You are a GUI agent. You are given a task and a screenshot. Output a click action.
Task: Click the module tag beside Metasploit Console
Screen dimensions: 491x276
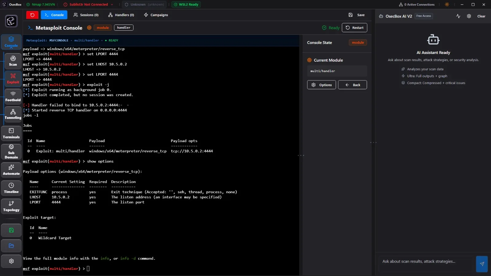[x=103, y=28]
